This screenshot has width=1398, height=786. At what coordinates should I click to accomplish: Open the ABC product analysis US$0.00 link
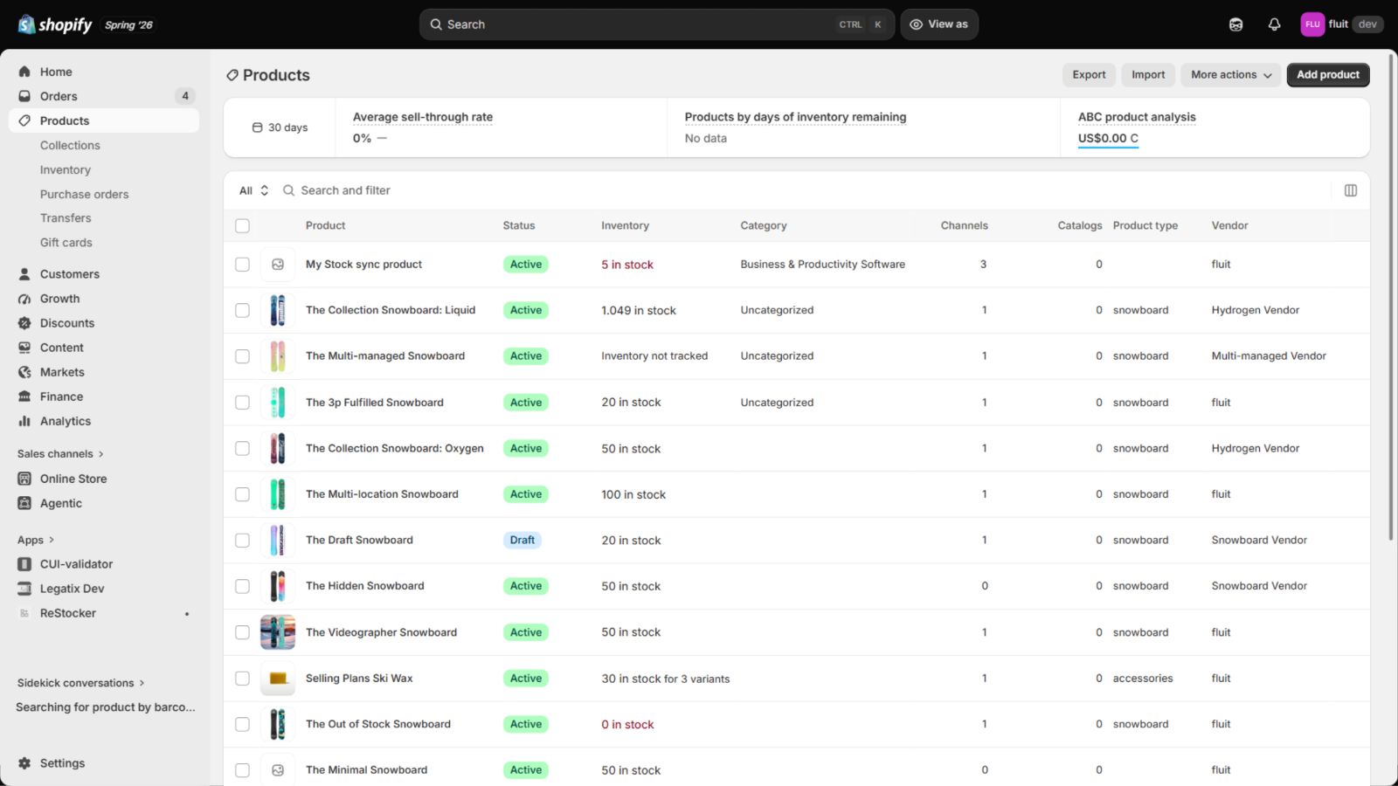pos(1108,138)
